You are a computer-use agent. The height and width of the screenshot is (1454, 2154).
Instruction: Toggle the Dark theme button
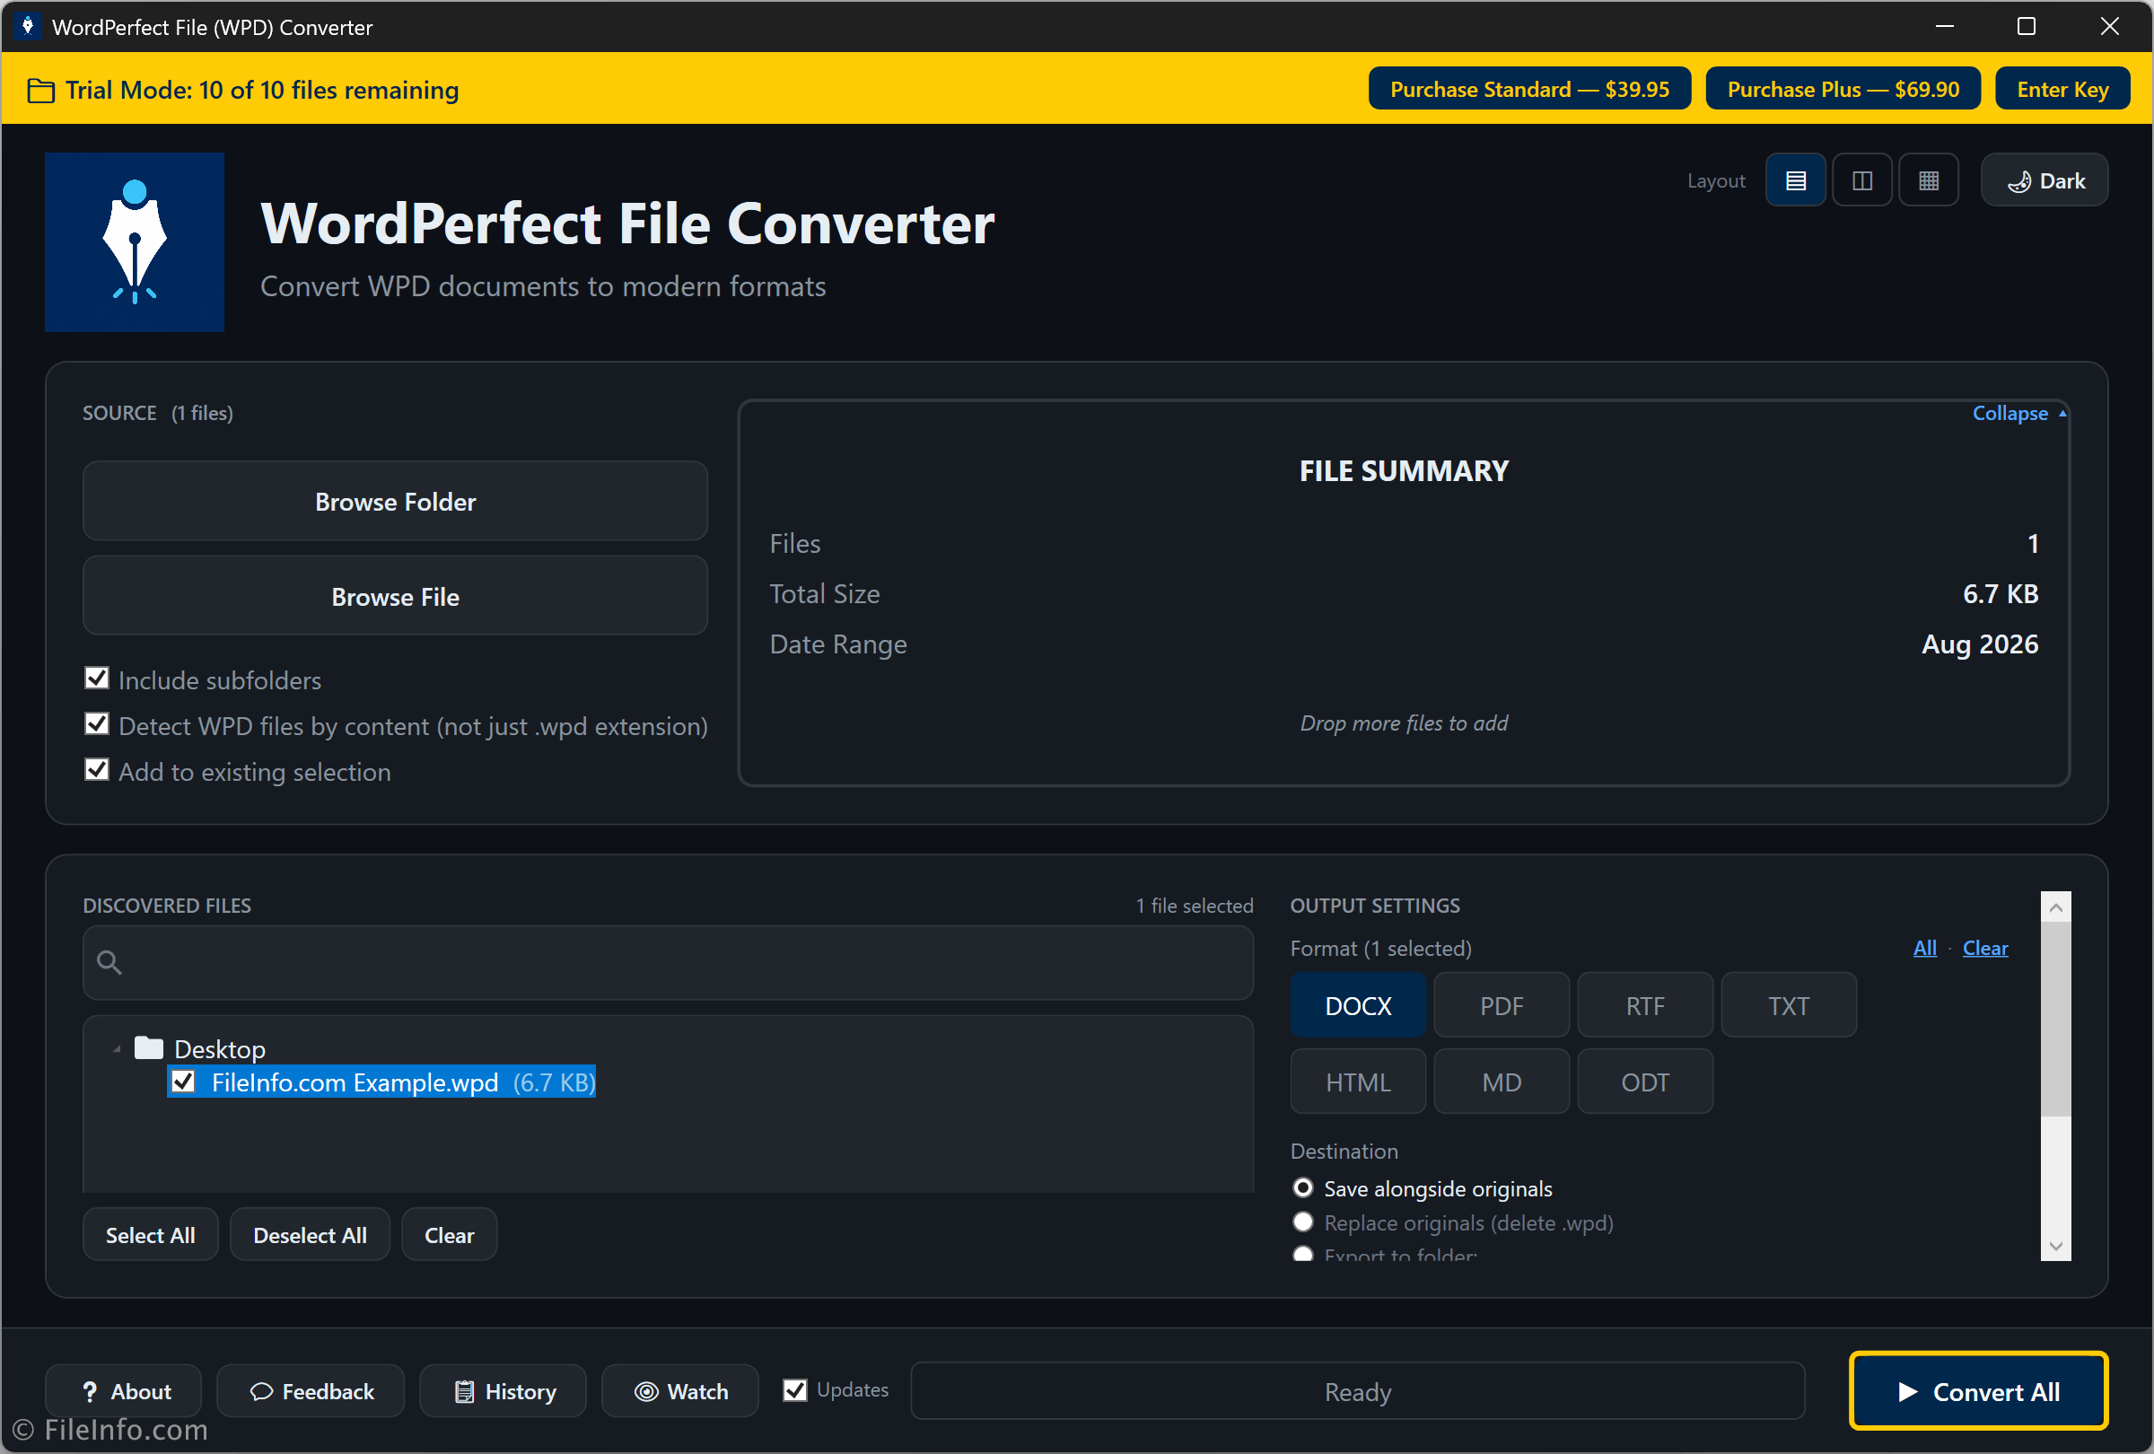[x=2045, y=180]
